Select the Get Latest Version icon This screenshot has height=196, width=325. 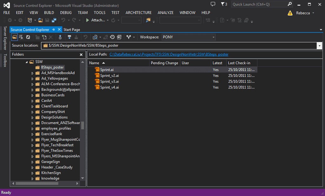60,37
